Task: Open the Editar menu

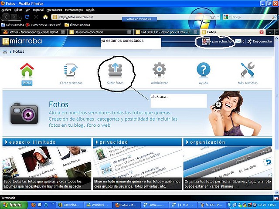Action: click(x=18, y=10)
